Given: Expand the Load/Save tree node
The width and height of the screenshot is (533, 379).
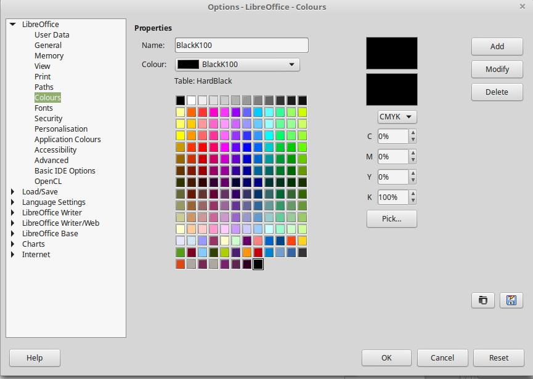Looking at the screenshot, I should click(x=13, y=192).
